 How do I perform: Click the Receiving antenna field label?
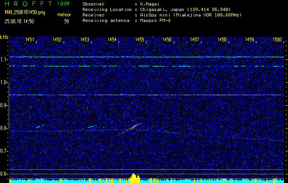pyautogui.click(x=106, y=21)
